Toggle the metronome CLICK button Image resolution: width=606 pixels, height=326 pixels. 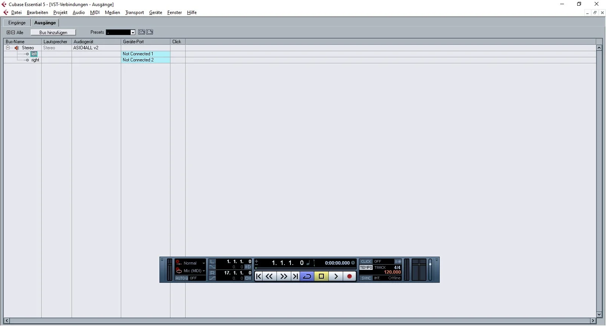point(366,262)
